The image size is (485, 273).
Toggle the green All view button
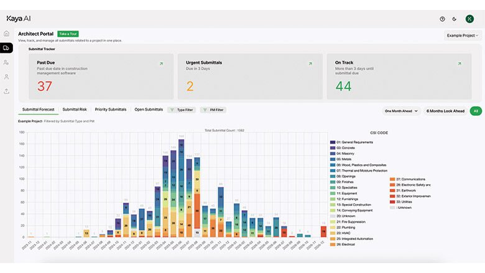click(476, 111)
